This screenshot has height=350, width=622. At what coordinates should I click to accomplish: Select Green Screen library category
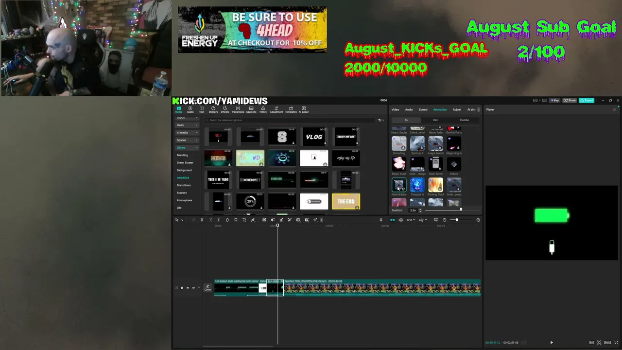tap(185, 163)
